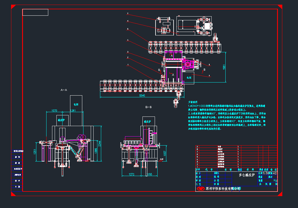Select balloon number 7 in the plan view
This screenshot has height=208, width=298.
tap(127, 14)
